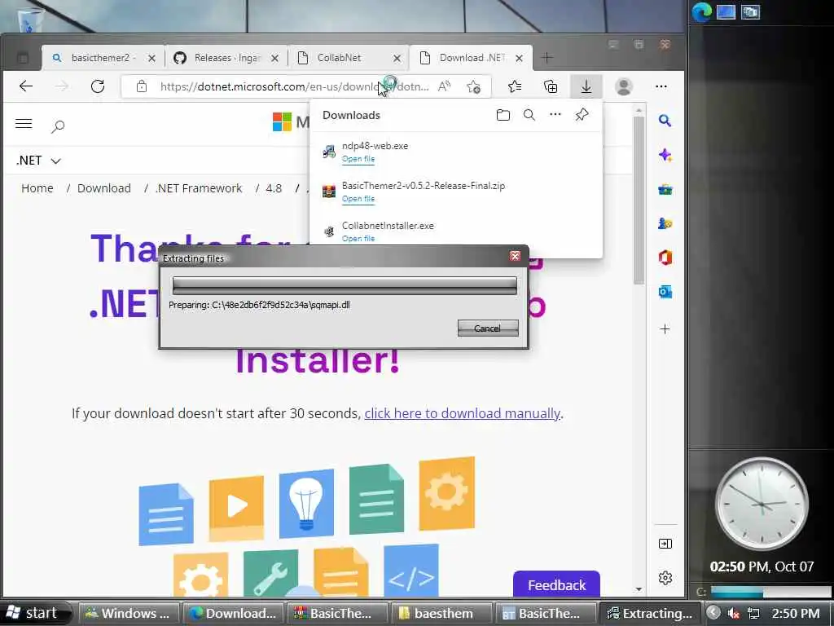Open Read aloud icon in address bar

click(444, 86)
